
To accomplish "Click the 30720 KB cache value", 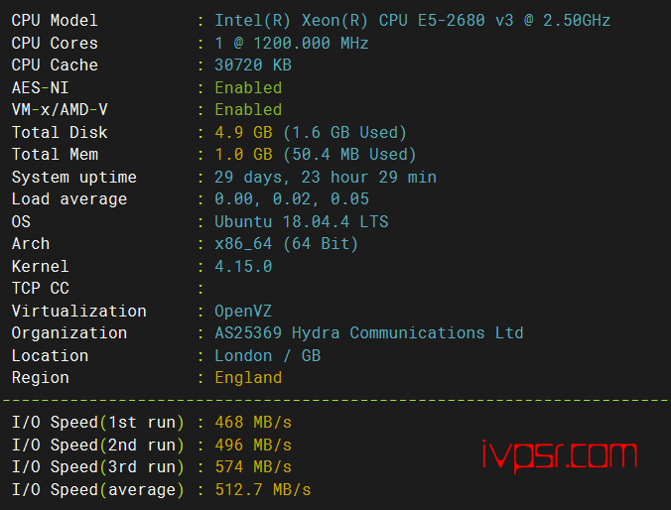I will (253, 65).
